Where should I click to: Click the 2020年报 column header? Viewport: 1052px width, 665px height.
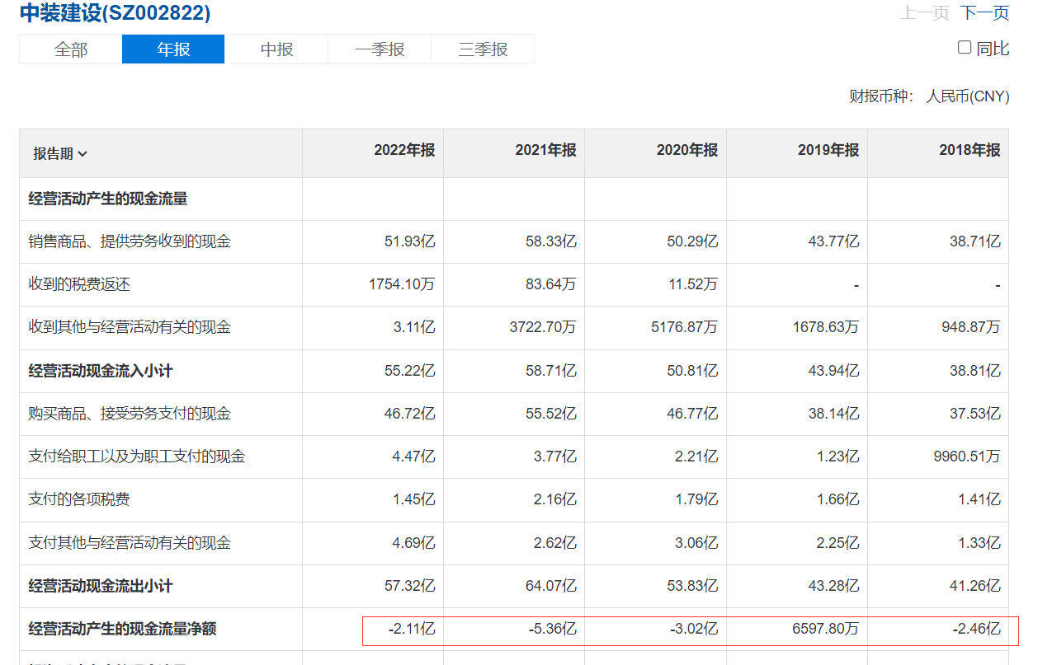point(686,150)
